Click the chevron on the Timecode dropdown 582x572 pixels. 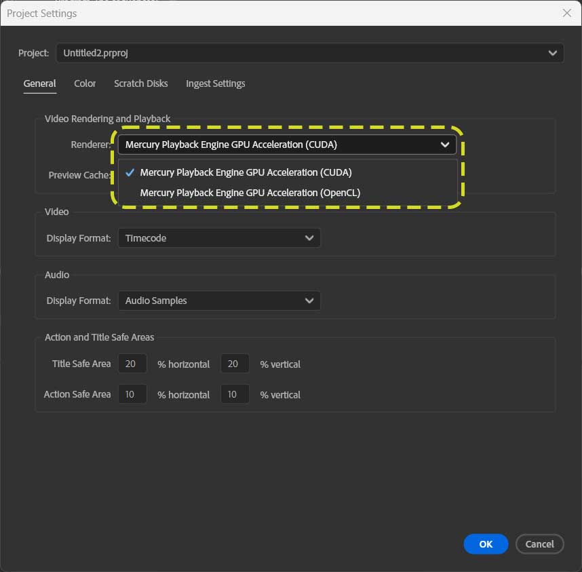click(309, 238)
